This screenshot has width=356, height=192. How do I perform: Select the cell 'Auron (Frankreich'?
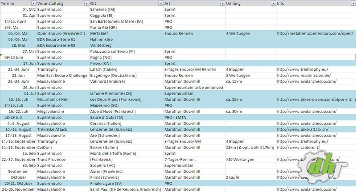click(x=127, y=172)
